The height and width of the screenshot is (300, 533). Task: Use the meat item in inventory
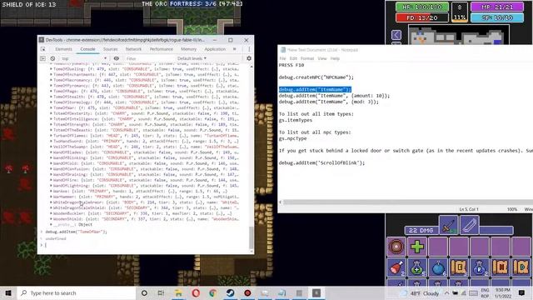pos(396,267)
